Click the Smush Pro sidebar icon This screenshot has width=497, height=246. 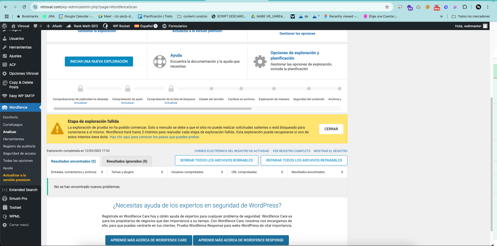coord(5,198)
